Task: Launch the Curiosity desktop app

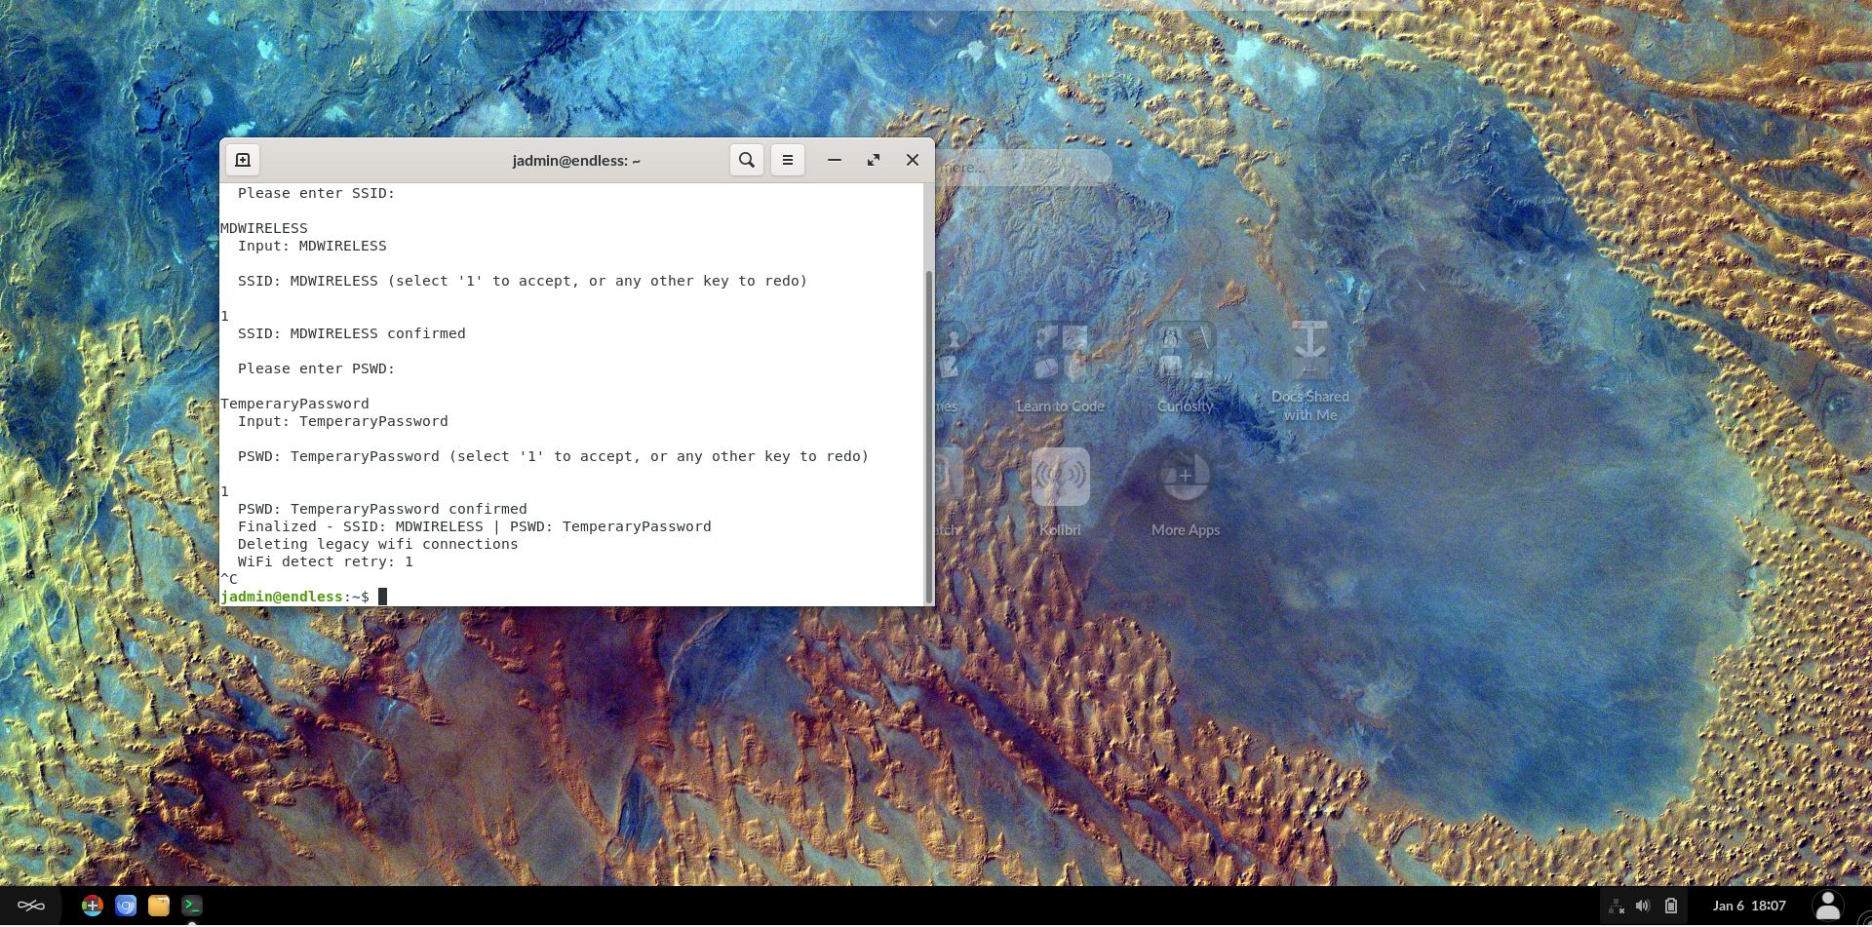Action: [x=1185, y=367]
